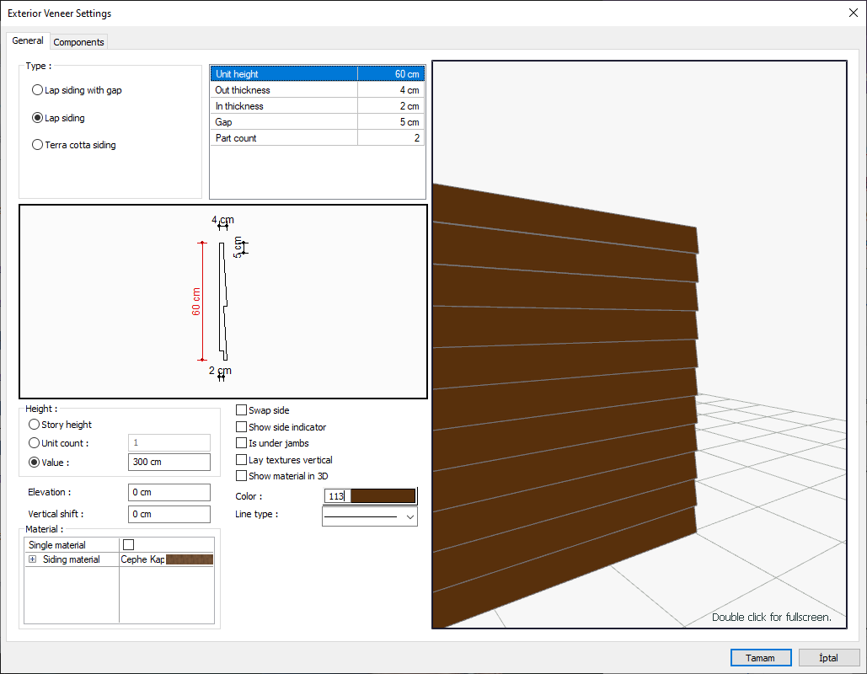The image size is (867, 674).
Task: Close the Exterior Veneer Settings dialog
Action: [852, 13]
